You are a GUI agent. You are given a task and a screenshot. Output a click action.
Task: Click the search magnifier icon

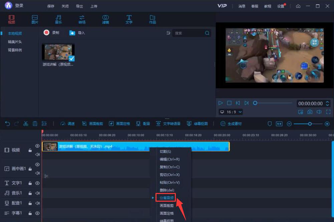[207, 33]
